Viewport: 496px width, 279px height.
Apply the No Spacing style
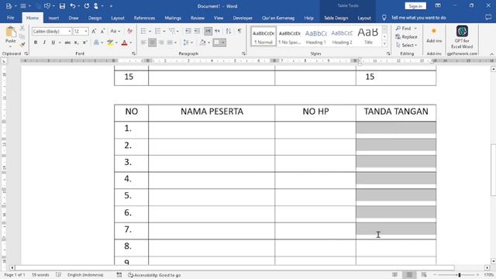click(289, 36)
